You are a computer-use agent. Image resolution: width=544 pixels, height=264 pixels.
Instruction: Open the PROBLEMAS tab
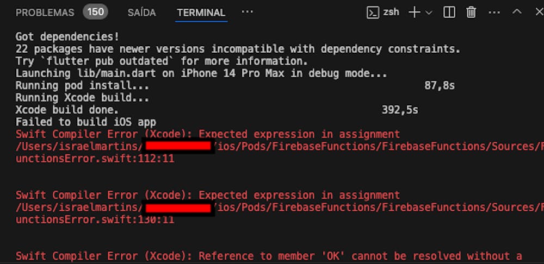45,13
